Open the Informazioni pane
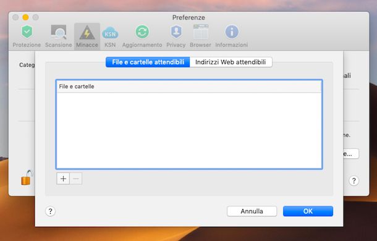The image size is (377, 241). (x=232, y=36)
